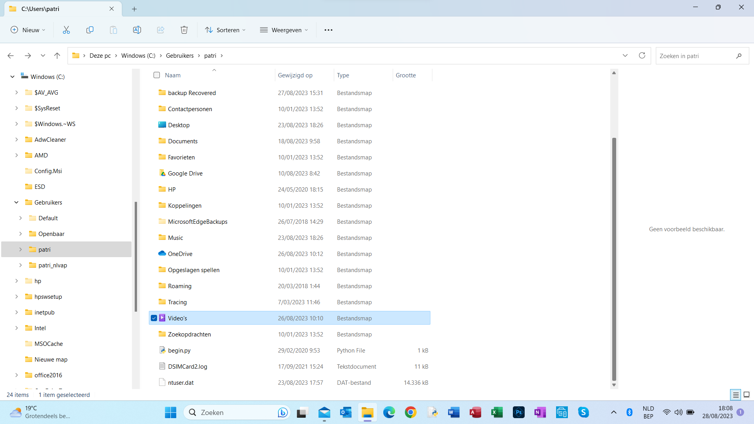Switch to large icons view button
754x424 pixels.
pos(747,395)
